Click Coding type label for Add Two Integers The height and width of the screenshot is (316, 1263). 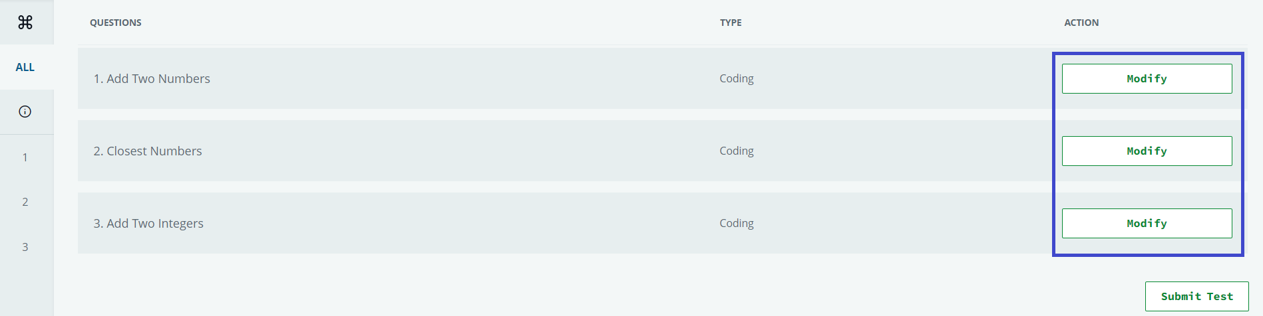[x=737, y=223]
